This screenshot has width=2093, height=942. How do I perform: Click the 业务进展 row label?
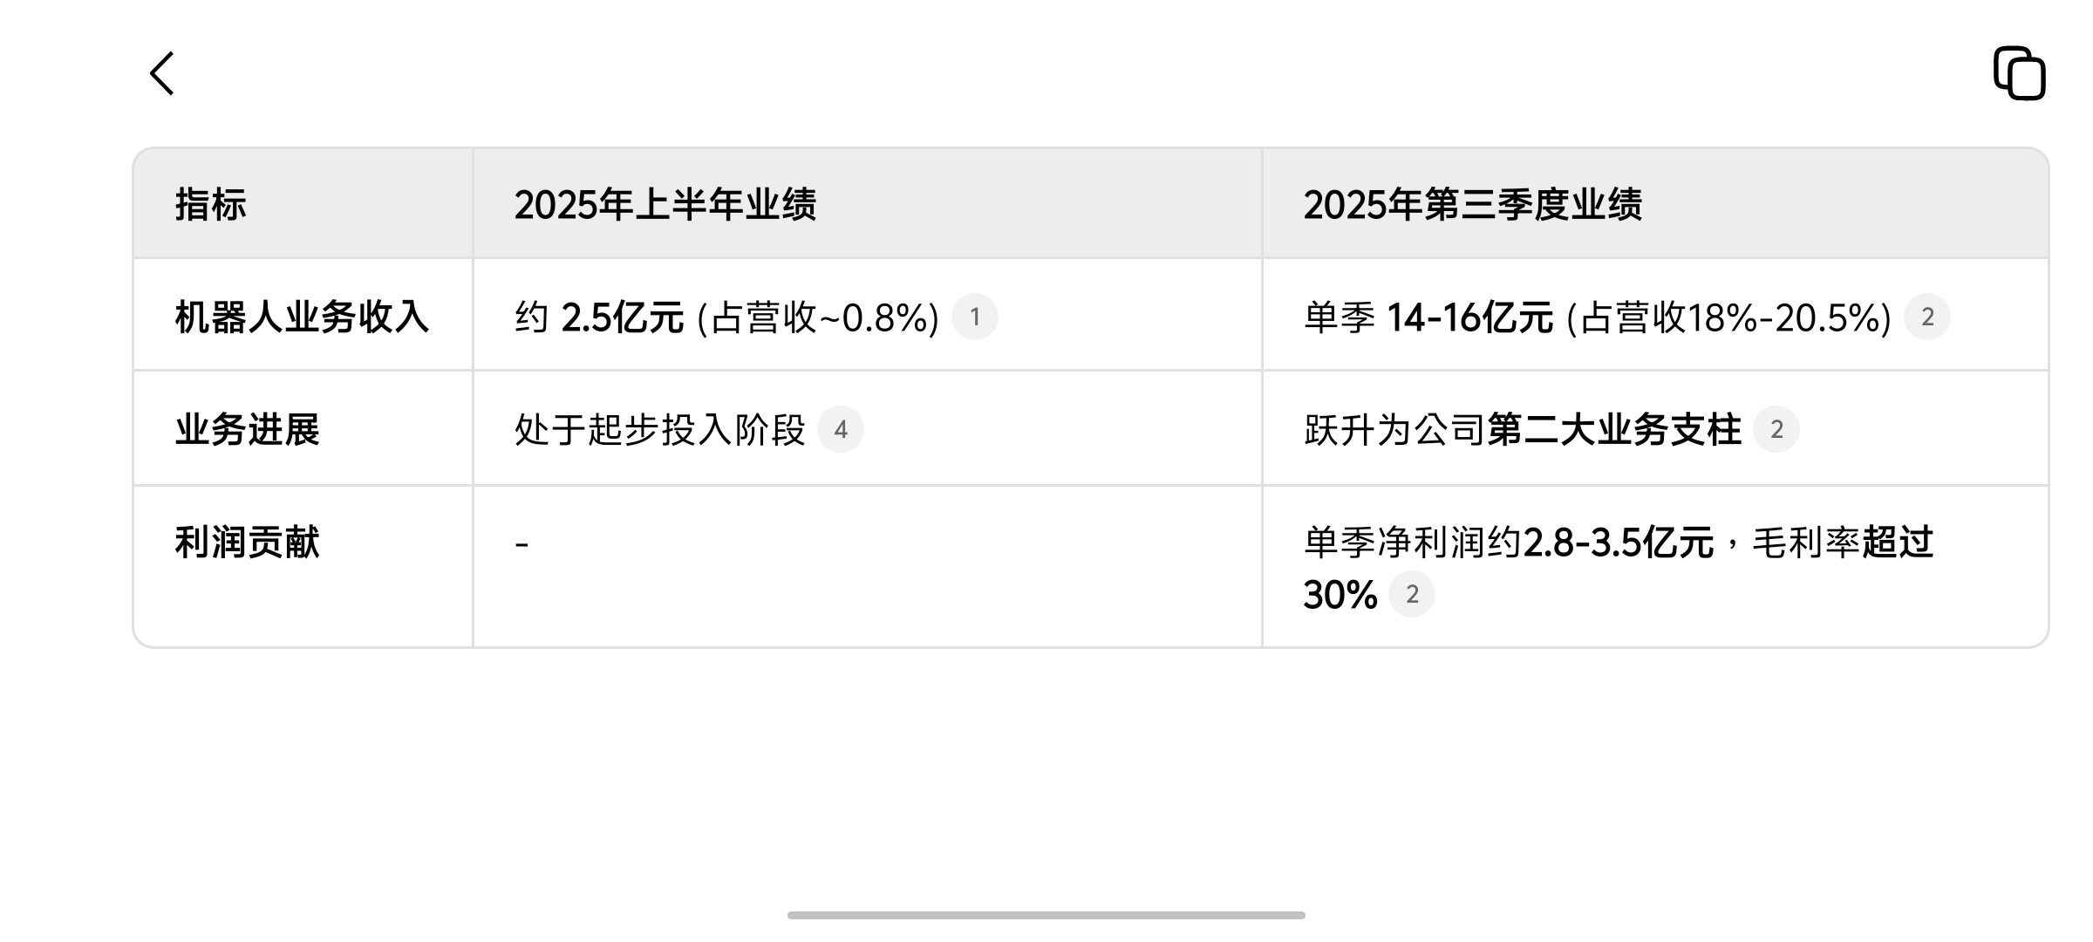[248, 430]
